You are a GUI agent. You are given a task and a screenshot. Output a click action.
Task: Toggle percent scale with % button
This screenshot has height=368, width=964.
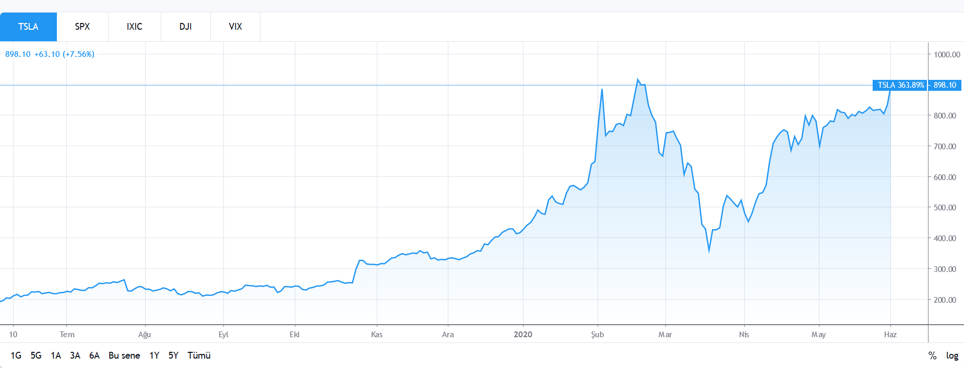click(932, 355)
